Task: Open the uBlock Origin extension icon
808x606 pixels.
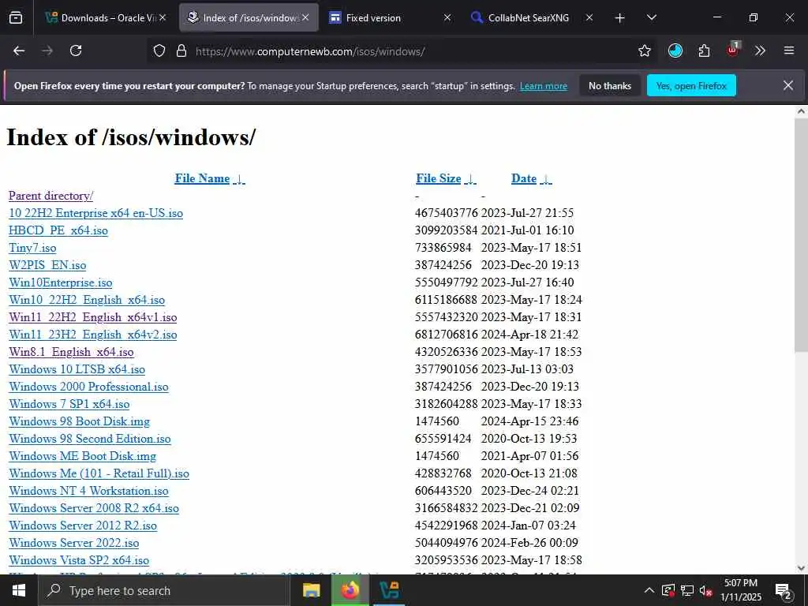Action: click(x=733, y=50)
